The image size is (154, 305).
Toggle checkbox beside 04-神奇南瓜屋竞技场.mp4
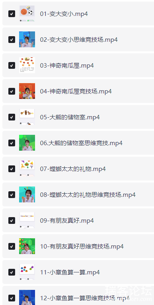[x=12, y=91]
